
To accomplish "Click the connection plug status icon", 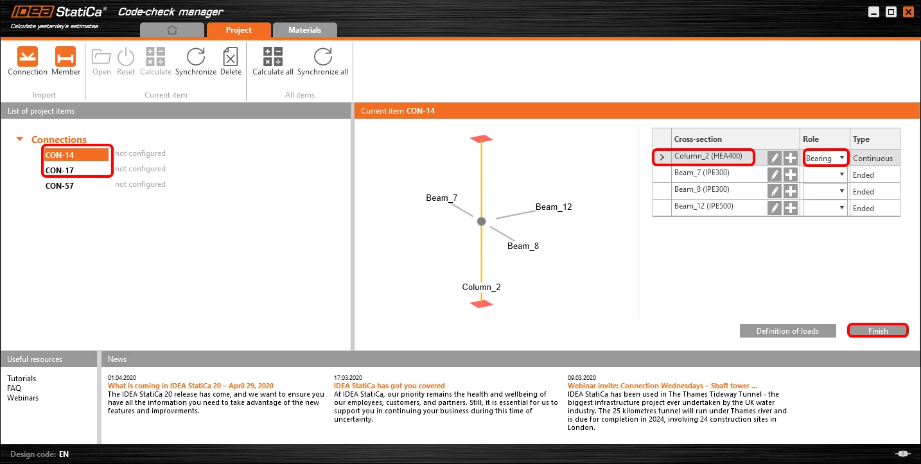I will point(902,454).
